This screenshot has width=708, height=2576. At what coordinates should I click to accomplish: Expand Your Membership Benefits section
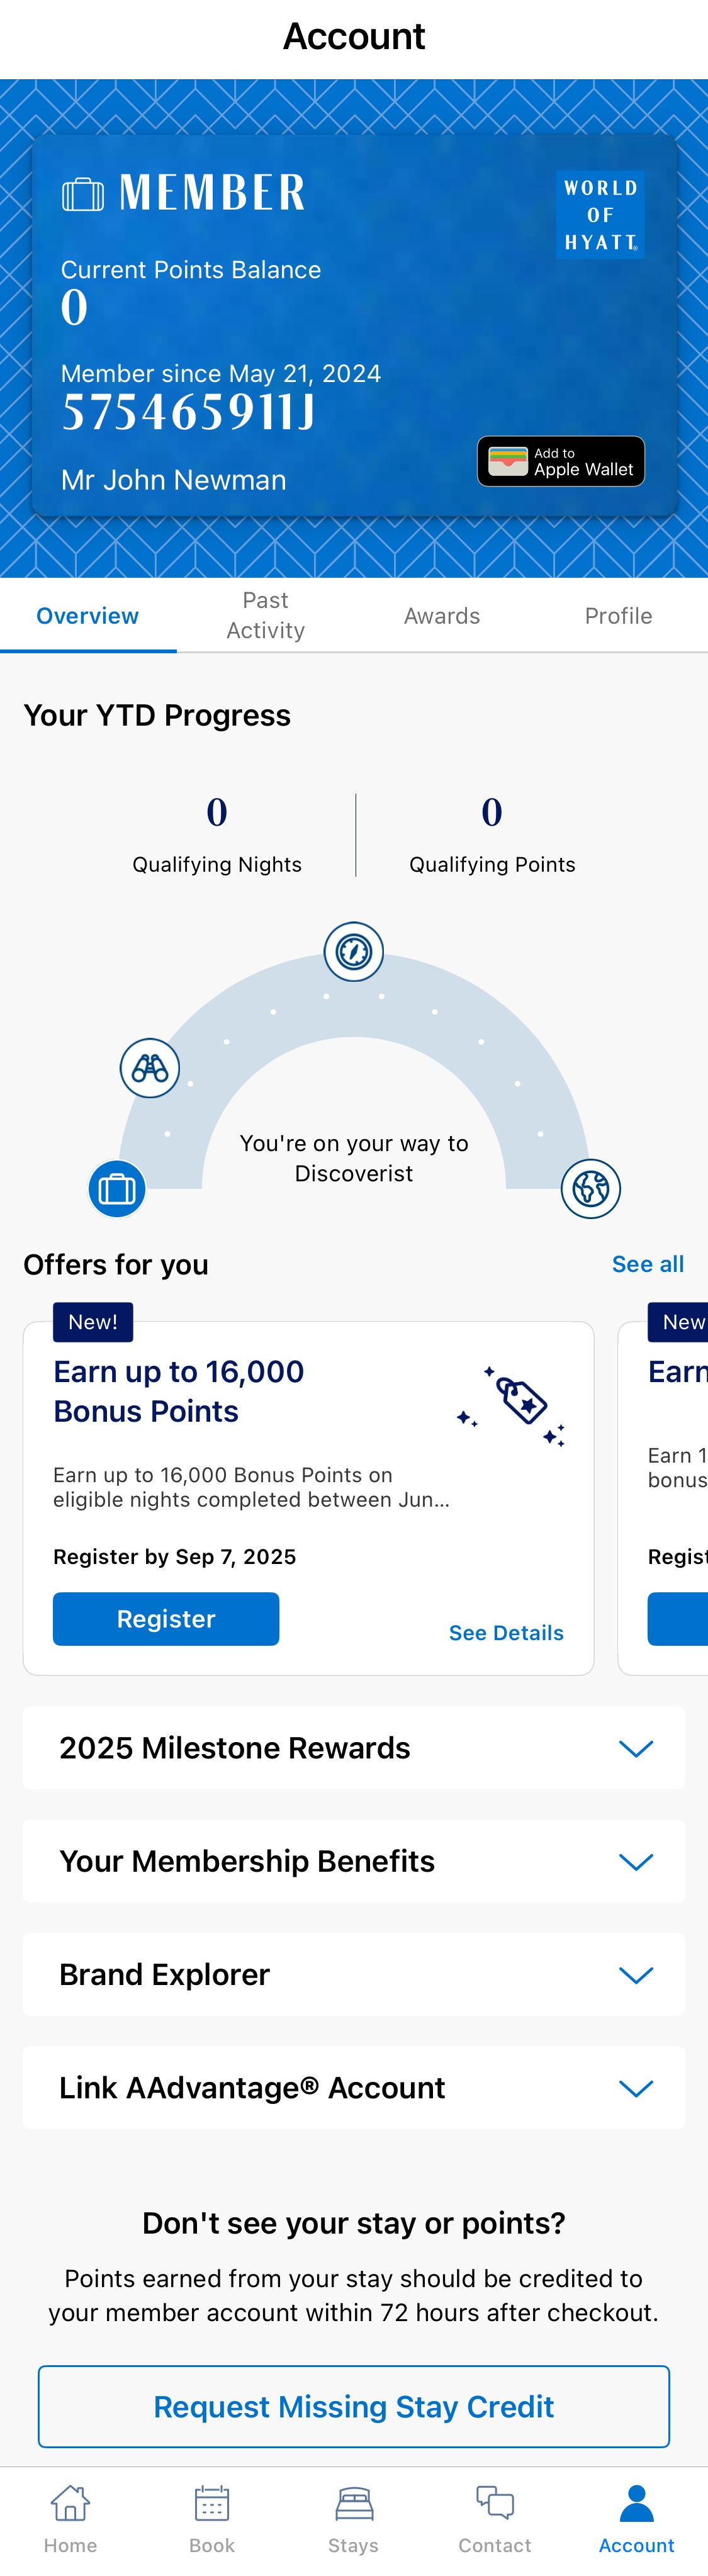[353, 1861]
